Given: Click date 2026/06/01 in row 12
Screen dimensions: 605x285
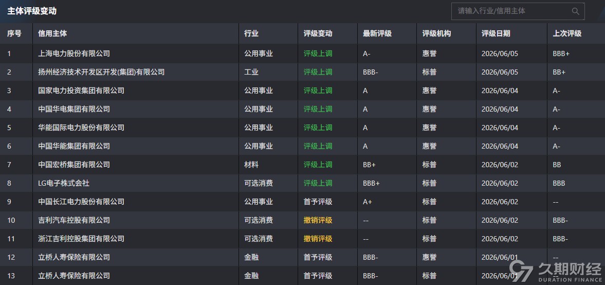Looking at the screenshot, I should tap(500, 258).
